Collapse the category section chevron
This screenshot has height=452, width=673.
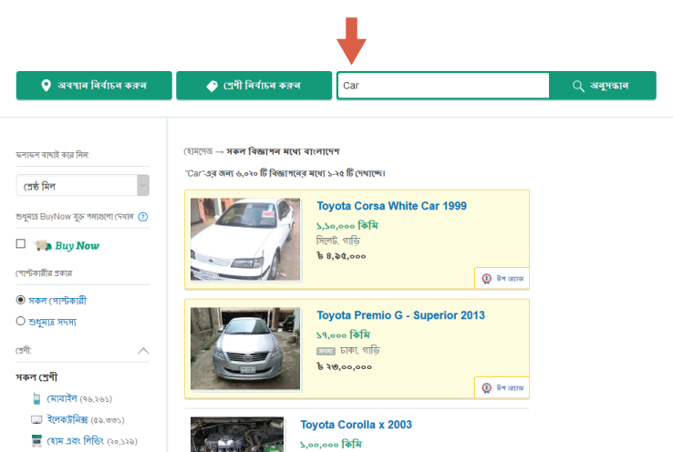pyautogui.click(x=143, y=351)
